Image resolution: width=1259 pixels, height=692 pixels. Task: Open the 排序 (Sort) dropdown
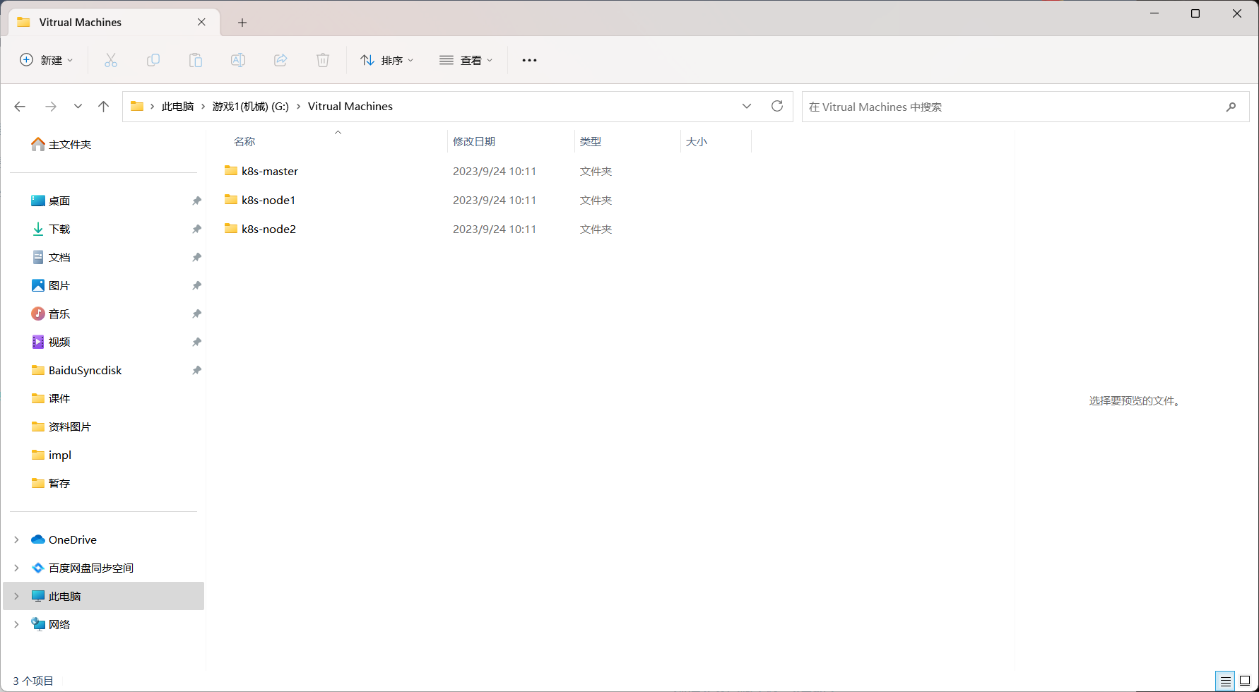point(386,60)
